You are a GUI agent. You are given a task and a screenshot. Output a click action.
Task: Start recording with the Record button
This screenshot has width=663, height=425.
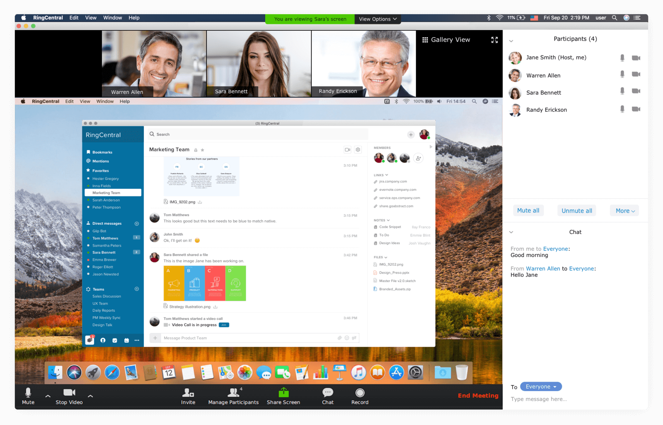(360, 393)
